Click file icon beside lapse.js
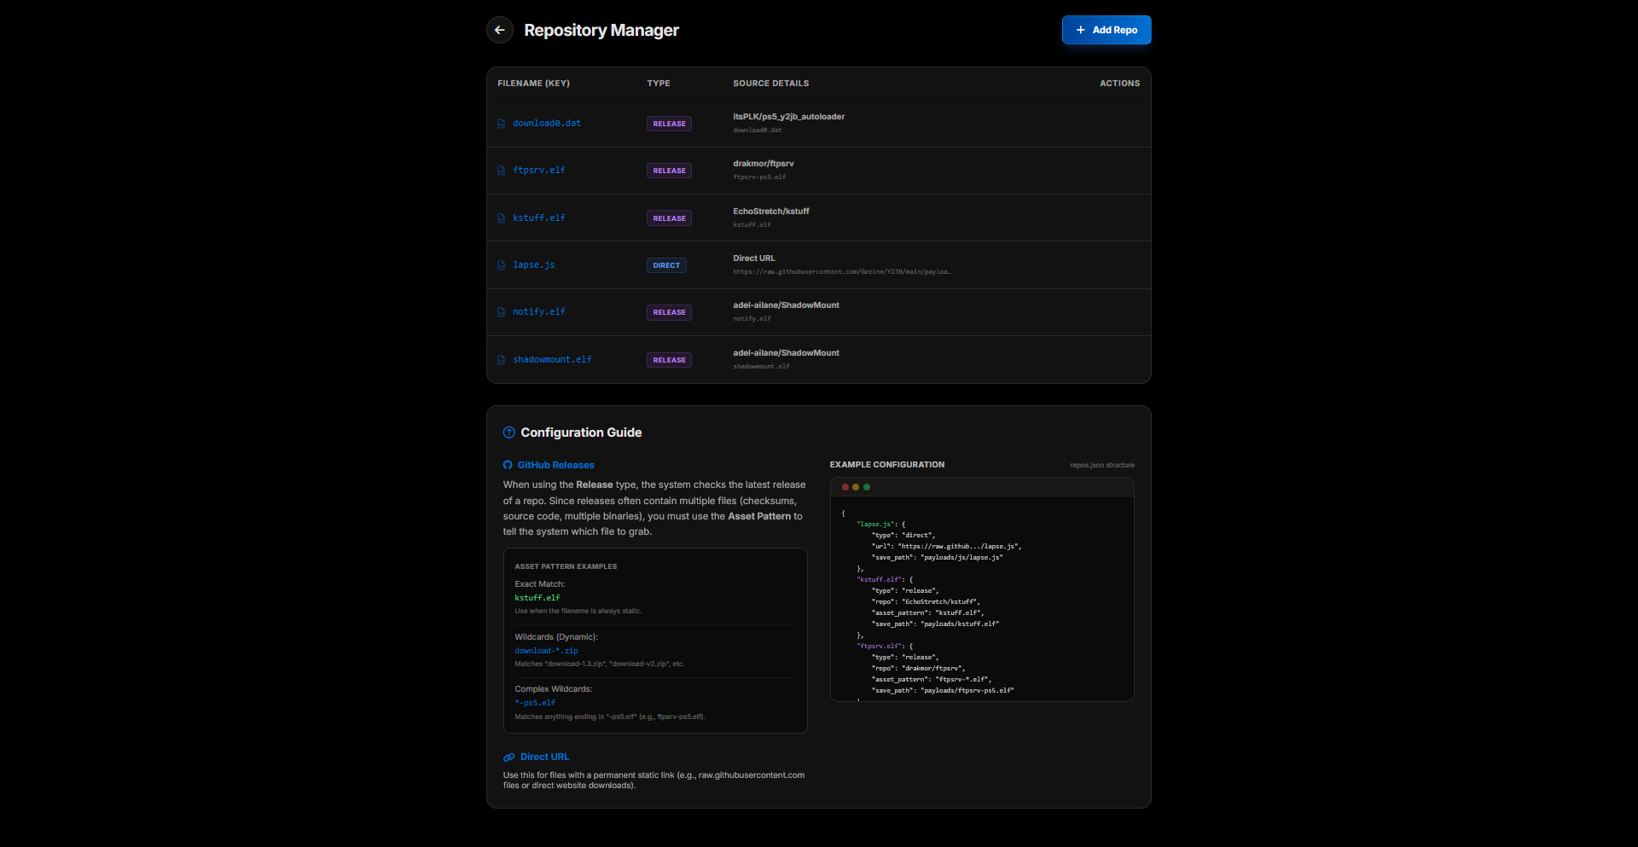 click(502, 265)
